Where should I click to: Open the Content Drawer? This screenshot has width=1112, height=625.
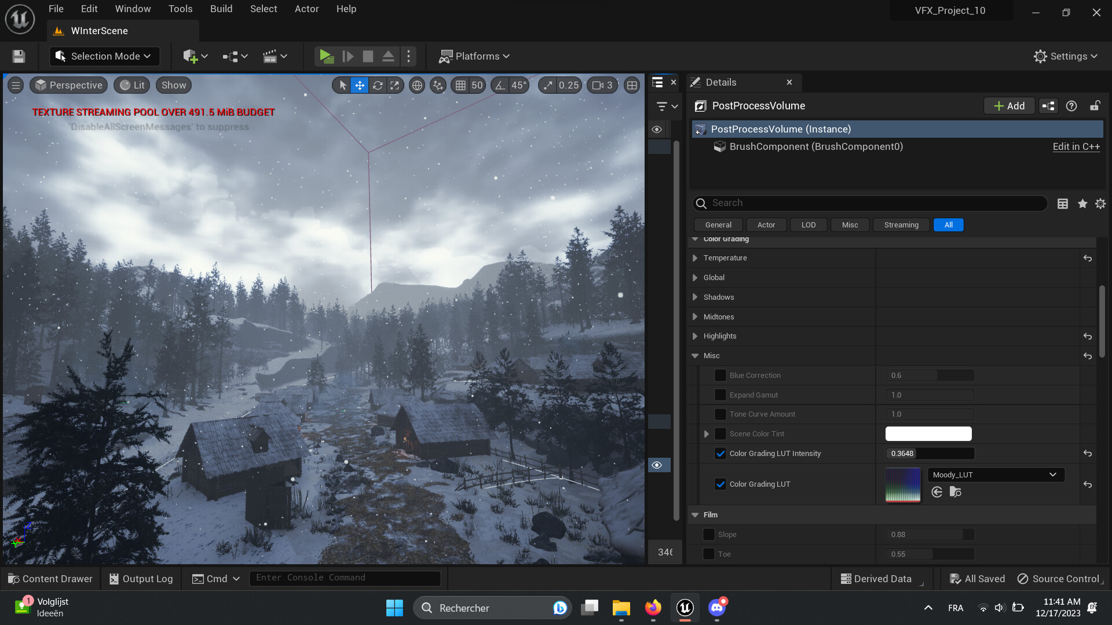pyautogui.click(x=50, y=578)
